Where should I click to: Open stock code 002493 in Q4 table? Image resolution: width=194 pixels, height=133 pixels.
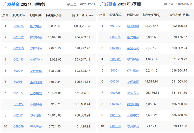pyautogui.click(x=19, y=60)
